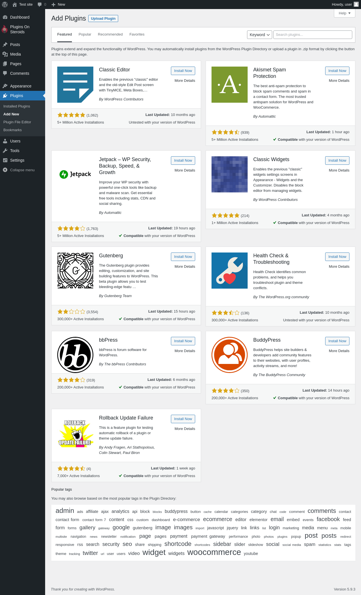Click the Collapse menu arrow icon
The height and width of the screenshot is (595, 361).
[5, 170]
